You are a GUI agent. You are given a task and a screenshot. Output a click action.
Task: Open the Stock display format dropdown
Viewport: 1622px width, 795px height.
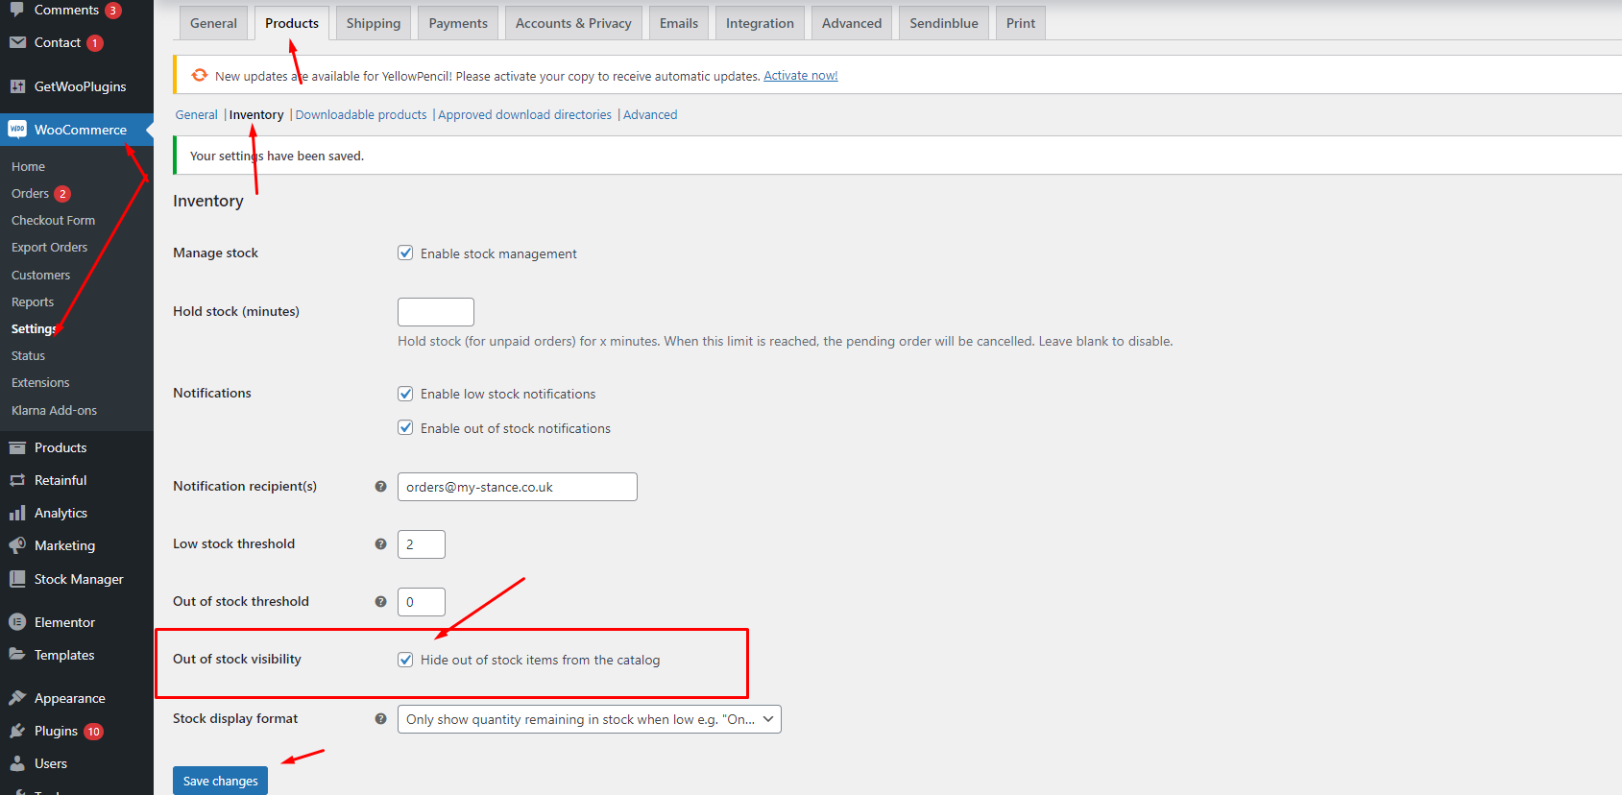click(590, 719)
